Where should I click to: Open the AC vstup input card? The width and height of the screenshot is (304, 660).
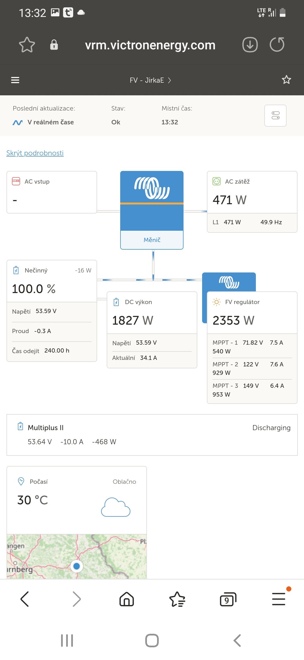(52, 192)
